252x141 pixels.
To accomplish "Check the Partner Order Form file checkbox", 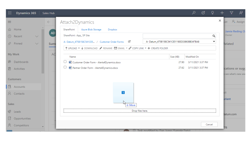I will (x=65, y=67).
